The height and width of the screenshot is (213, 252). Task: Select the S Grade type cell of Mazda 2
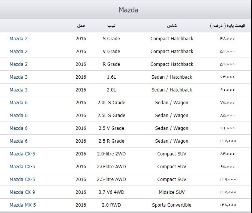pyautogui.click(x=111, y=39)
